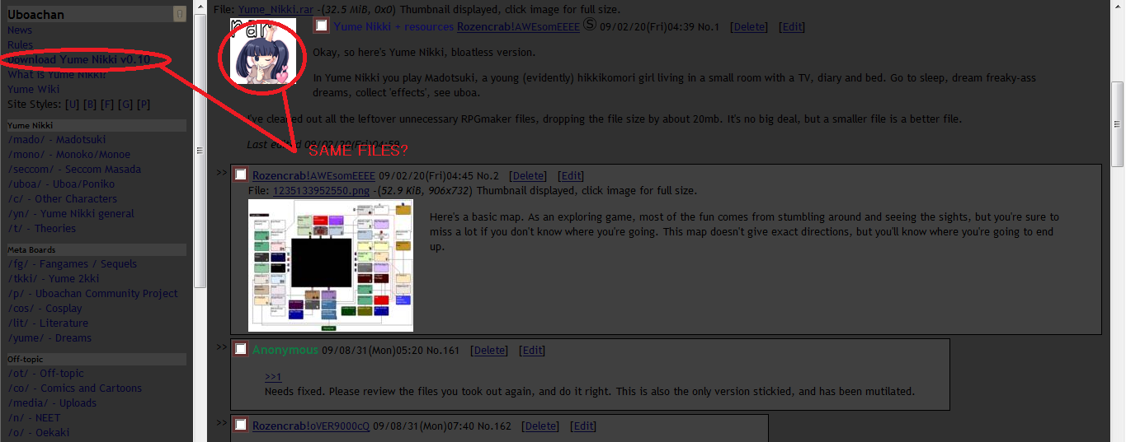This screenshot has width=1126, height=442.
Task: Click the sidebar vertical scrollbar thumb
Action: [200, 151]
